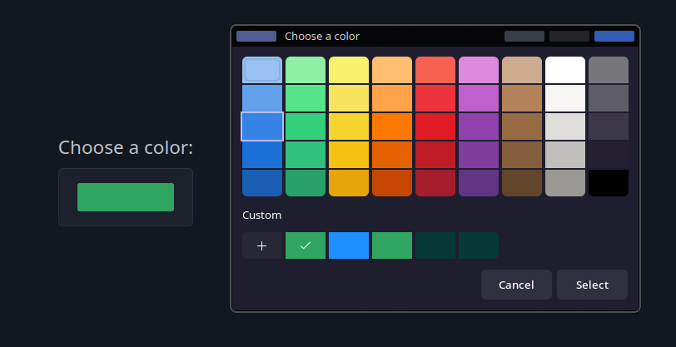Choose the black swatch in the palette
The width and height of the screenshot is (676, 347).
click(x=609, y=183)
